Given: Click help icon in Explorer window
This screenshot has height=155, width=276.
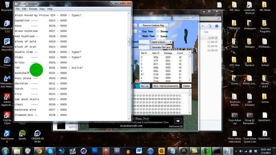Looking at the screenshot, I should pyautogui.click(x=216, y=26).
